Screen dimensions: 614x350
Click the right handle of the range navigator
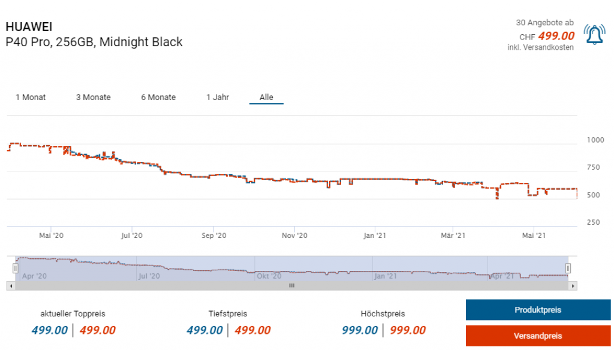568,268
